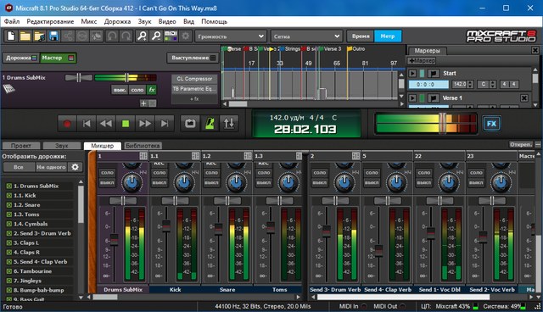Open the Громкость automation dropdown
Image resolution: width=543 pixels, height=312 pixels.
(x=231, y=36)
